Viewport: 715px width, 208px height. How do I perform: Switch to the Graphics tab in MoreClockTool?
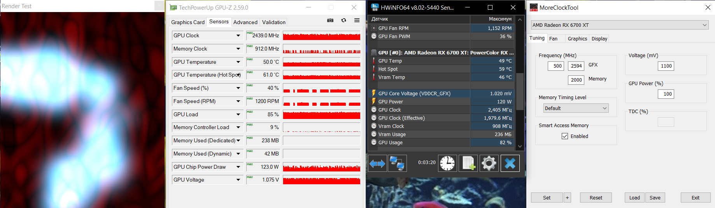[x=577, y=38]
